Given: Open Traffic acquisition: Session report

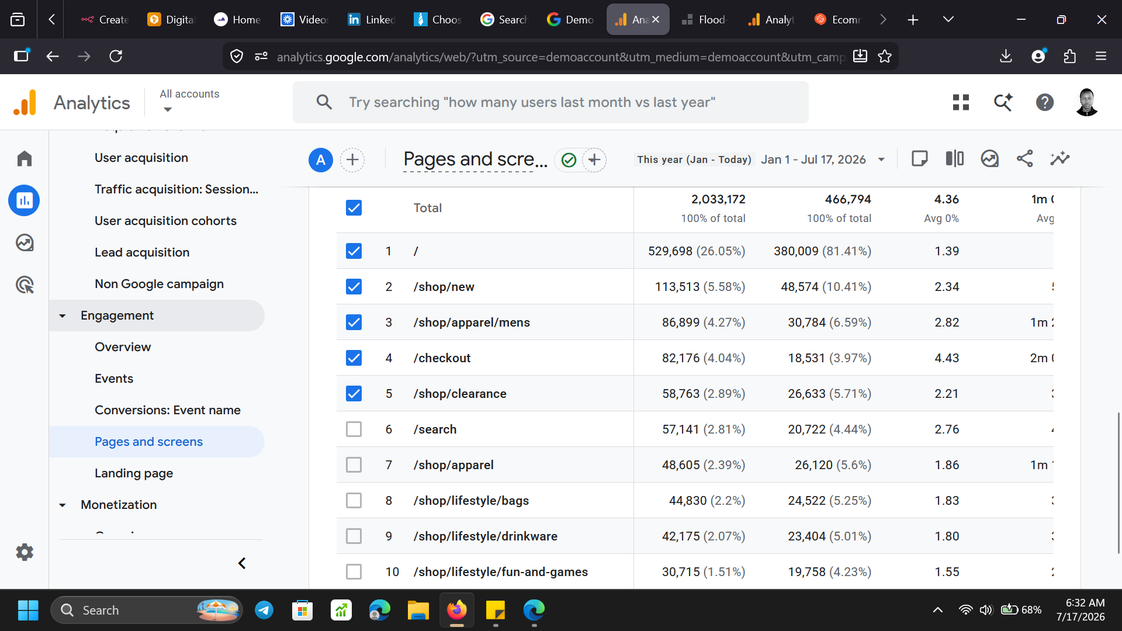Looking at the screenshot, I should tap(176, 189).
